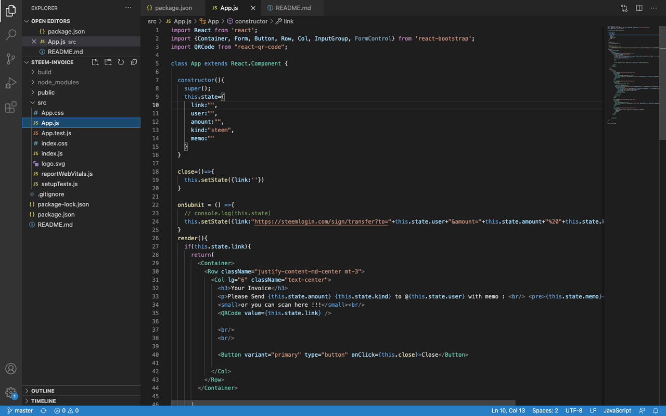Click the link breadcrumb item
666x416 pixels.
click(x=285, y=21)
